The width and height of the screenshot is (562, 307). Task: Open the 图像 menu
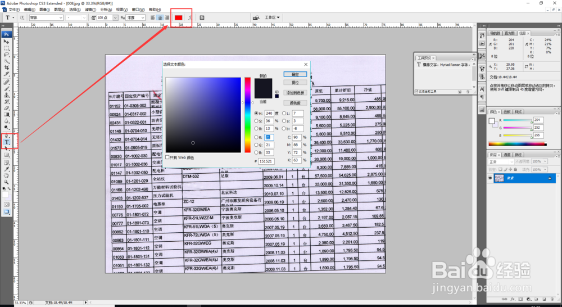click(x=44, y=10)
